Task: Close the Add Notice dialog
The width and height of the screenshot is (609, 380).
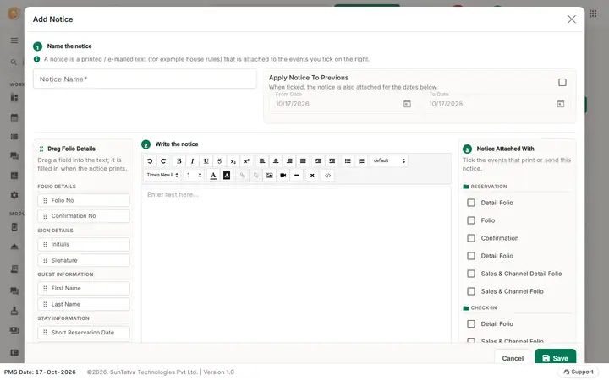Action: click(x=571, y=19)
